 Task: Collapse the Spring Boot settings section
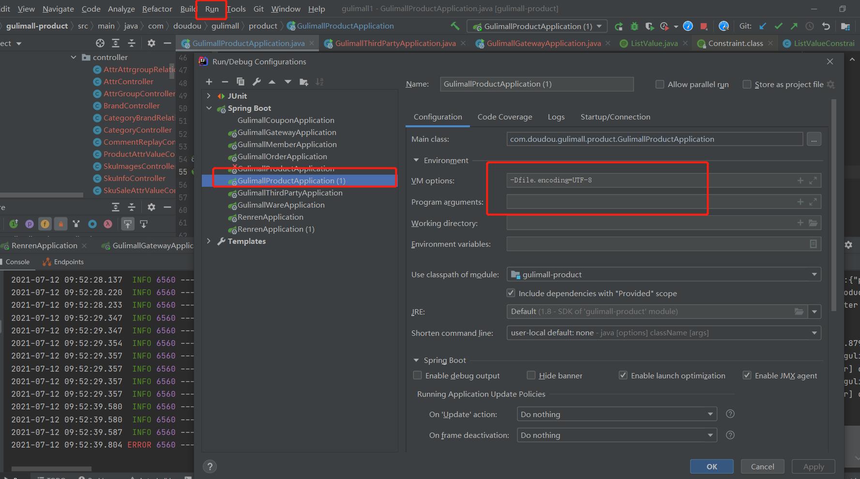(416, 360)
